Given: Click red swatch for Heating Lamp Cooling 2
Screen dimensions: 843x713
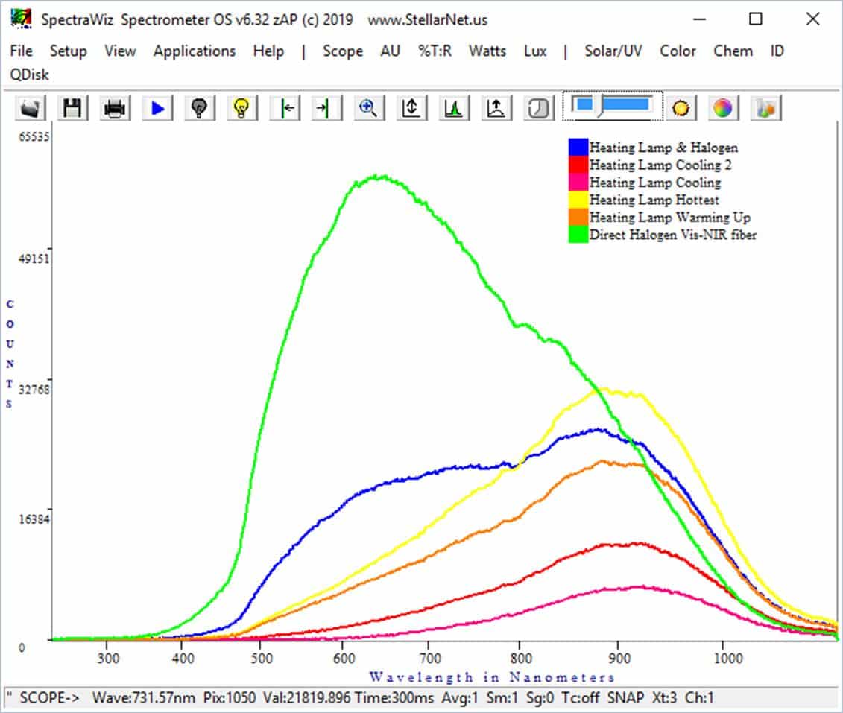Looking at the screenshot, I should pos(578,165).
